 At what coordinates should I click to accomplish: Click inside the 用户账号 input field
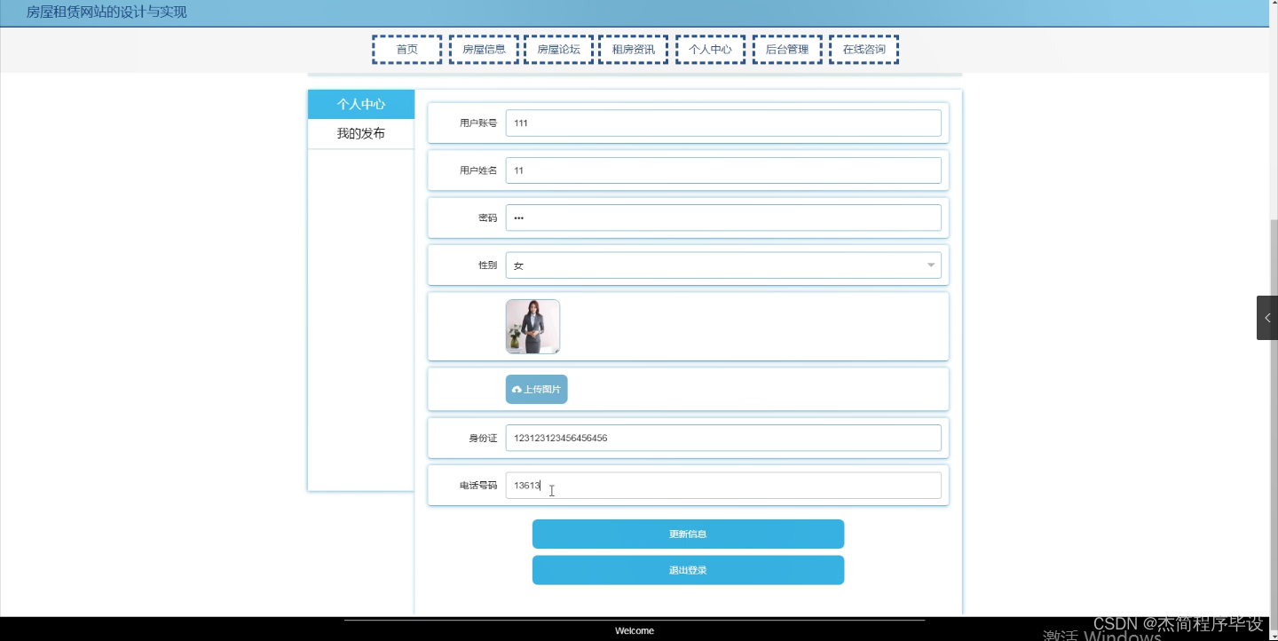723,123
